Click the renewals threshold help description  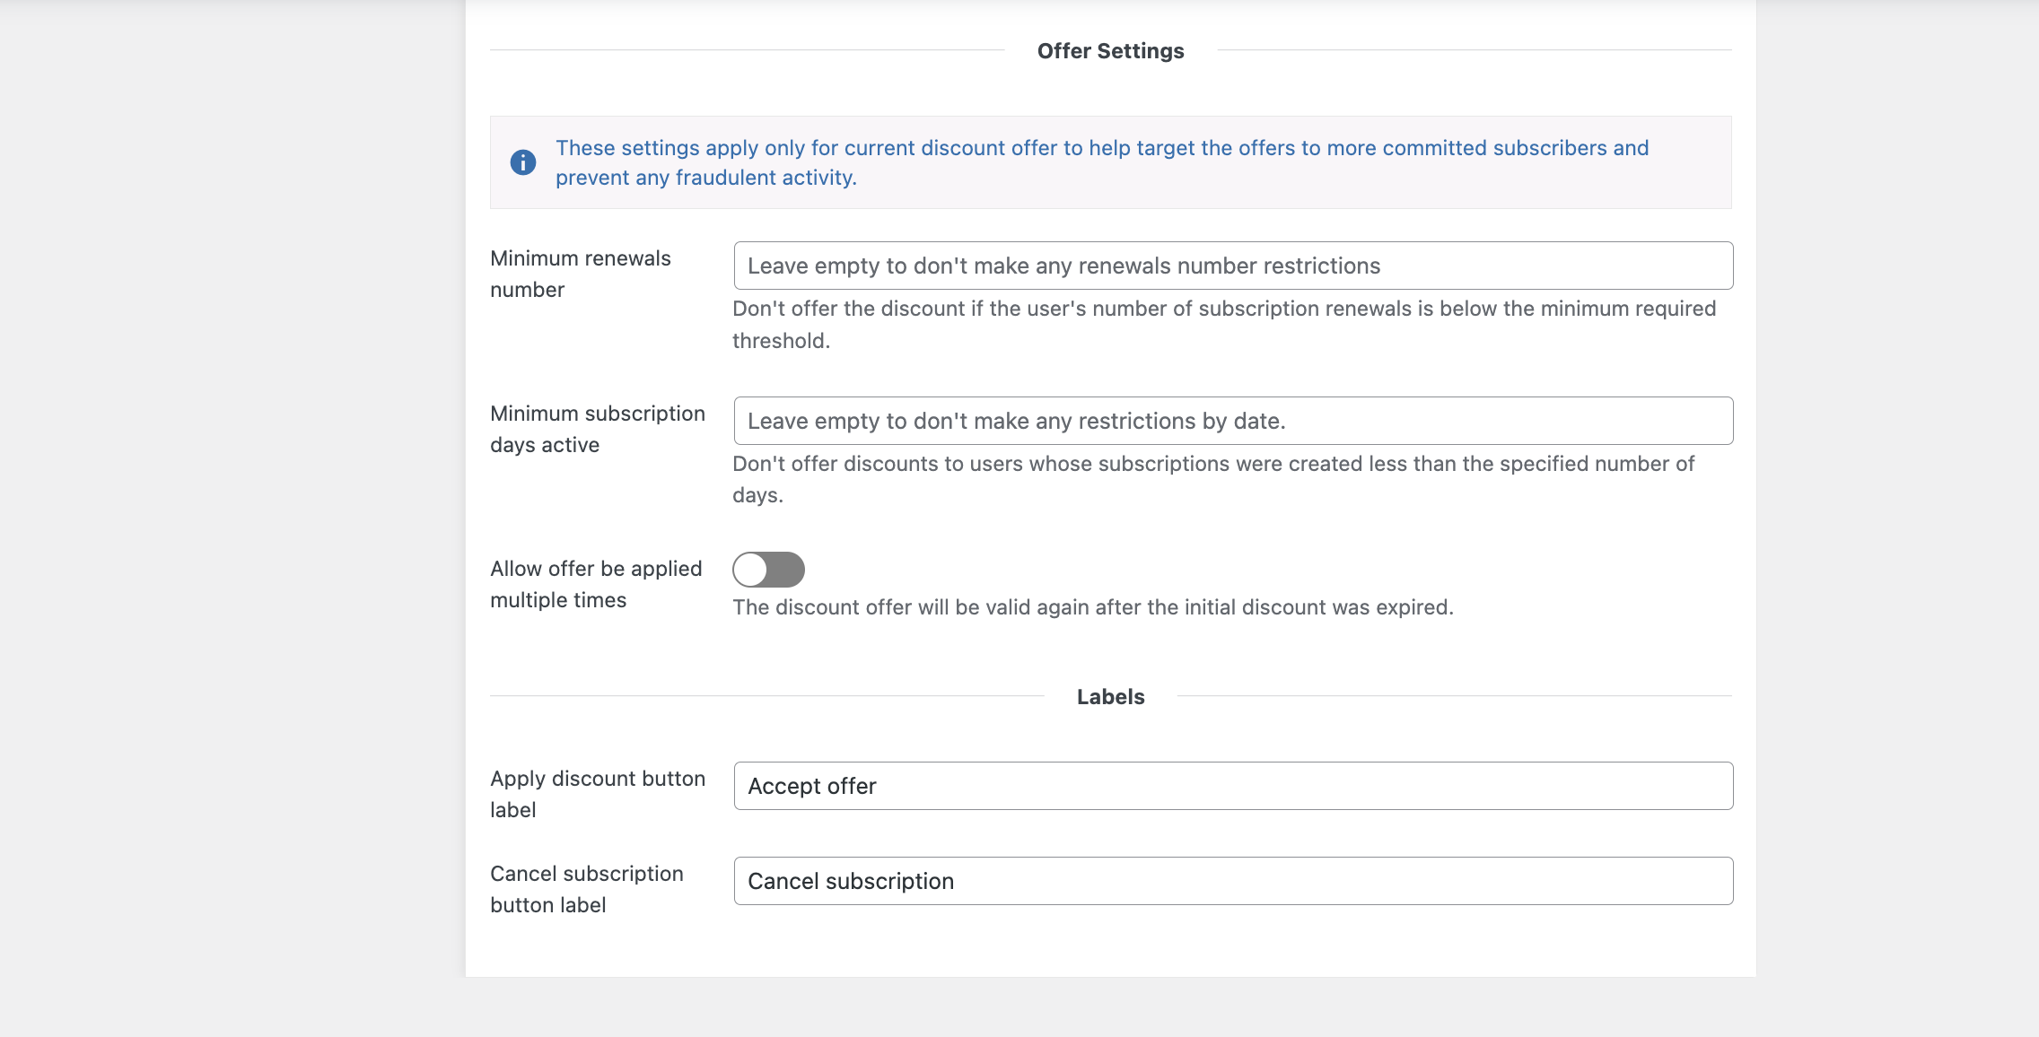pos(1224,325)
